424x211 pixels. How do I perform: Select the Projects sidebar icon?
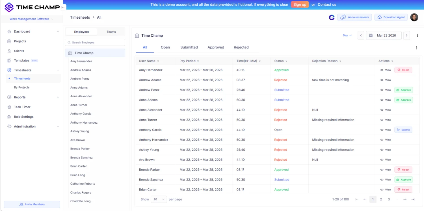coord(9,41)
